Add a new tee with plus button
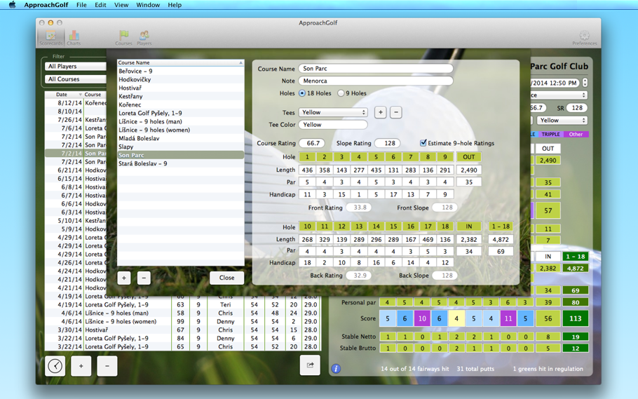Viewport: 638px width, 399px height. [x=381, y=112]
